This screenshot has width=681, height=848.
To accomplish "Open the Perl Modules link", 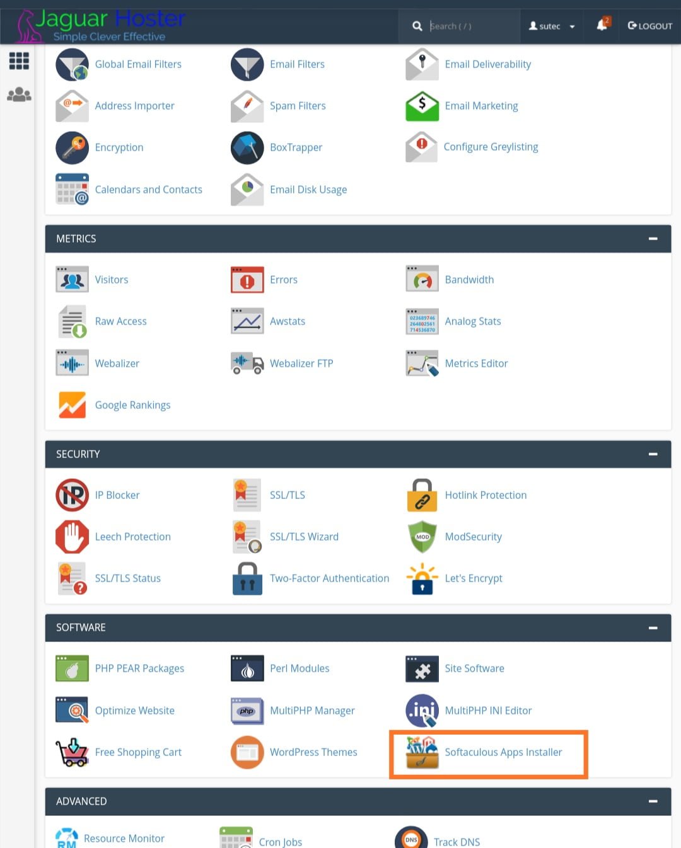I will point(300,668).
